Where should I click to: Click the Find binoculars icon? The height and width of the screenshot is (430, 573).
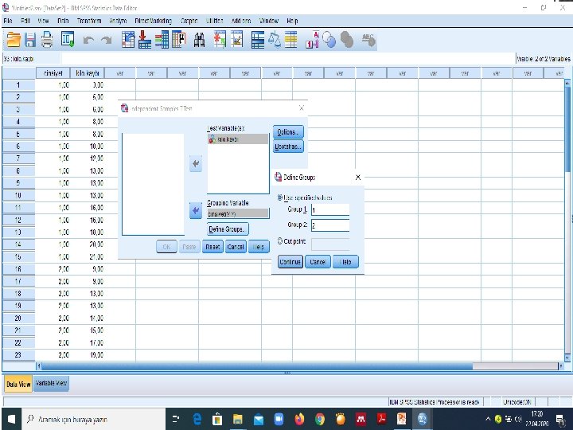[x=199, y=40]
